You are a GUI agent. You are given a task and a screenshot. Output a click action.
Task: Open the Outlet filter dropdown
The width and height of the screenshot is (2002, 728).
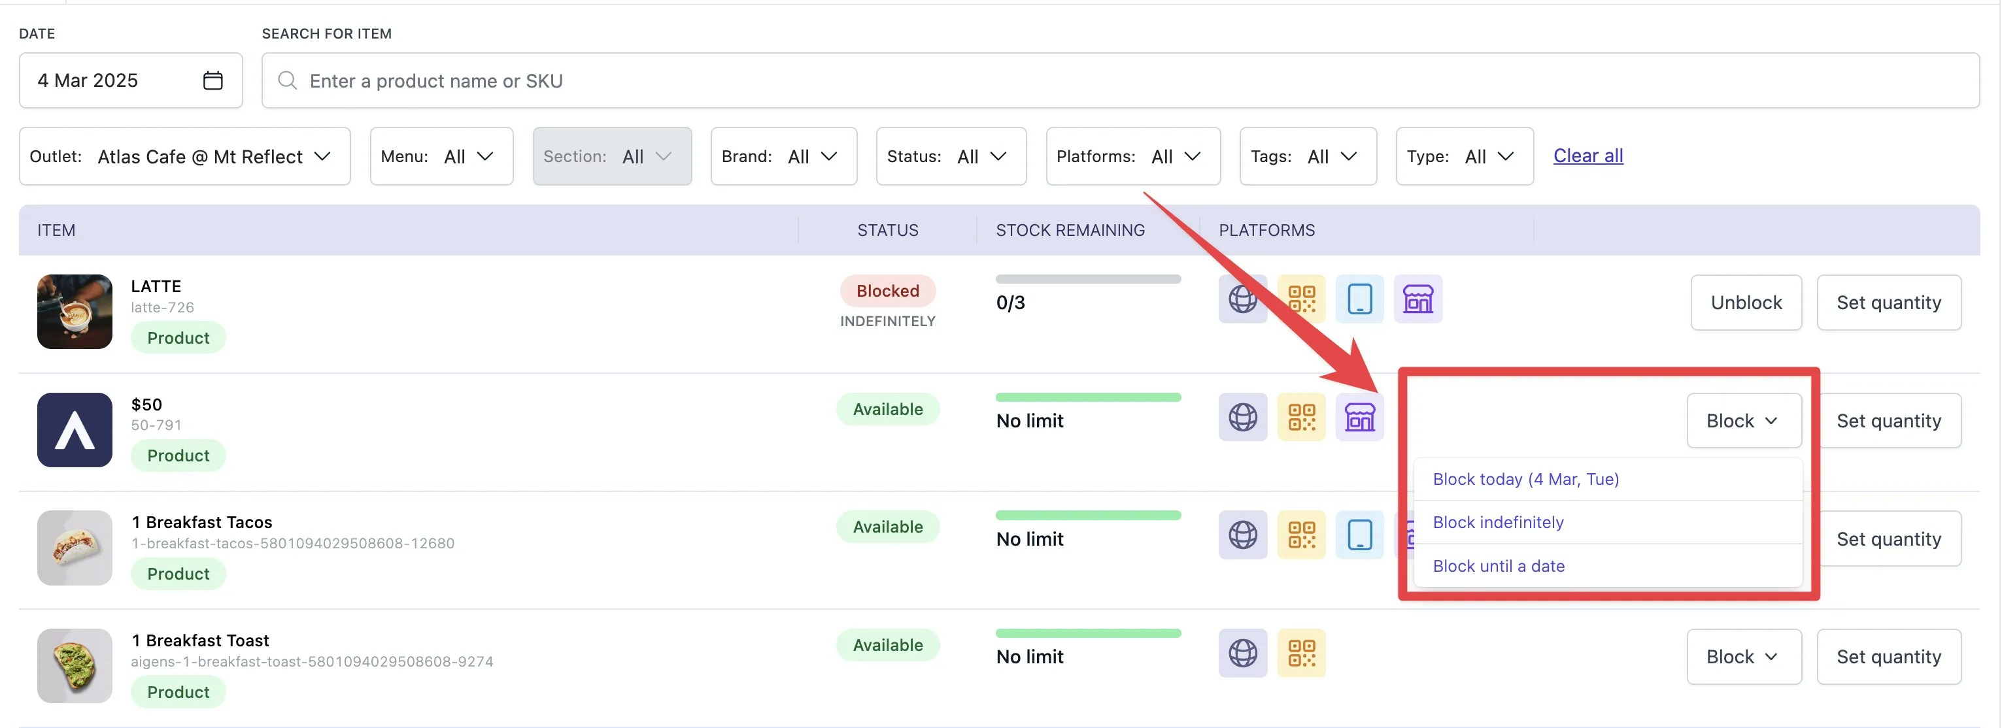184,156
